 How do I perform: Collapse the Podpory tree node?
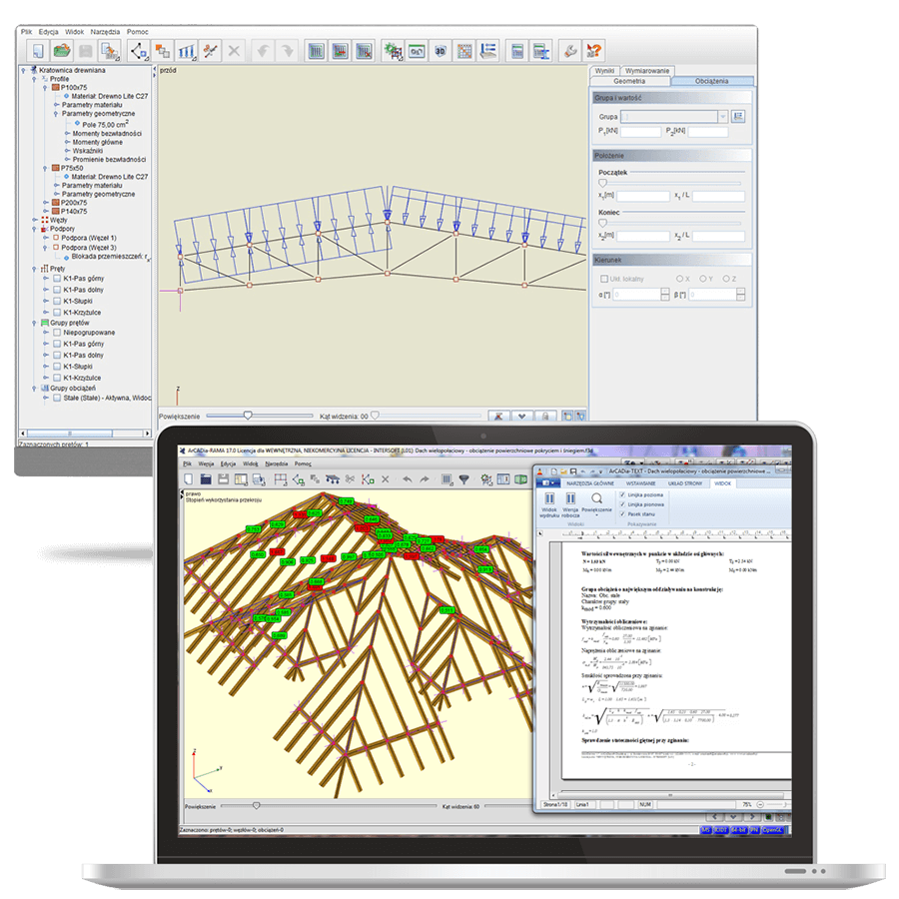34,229
